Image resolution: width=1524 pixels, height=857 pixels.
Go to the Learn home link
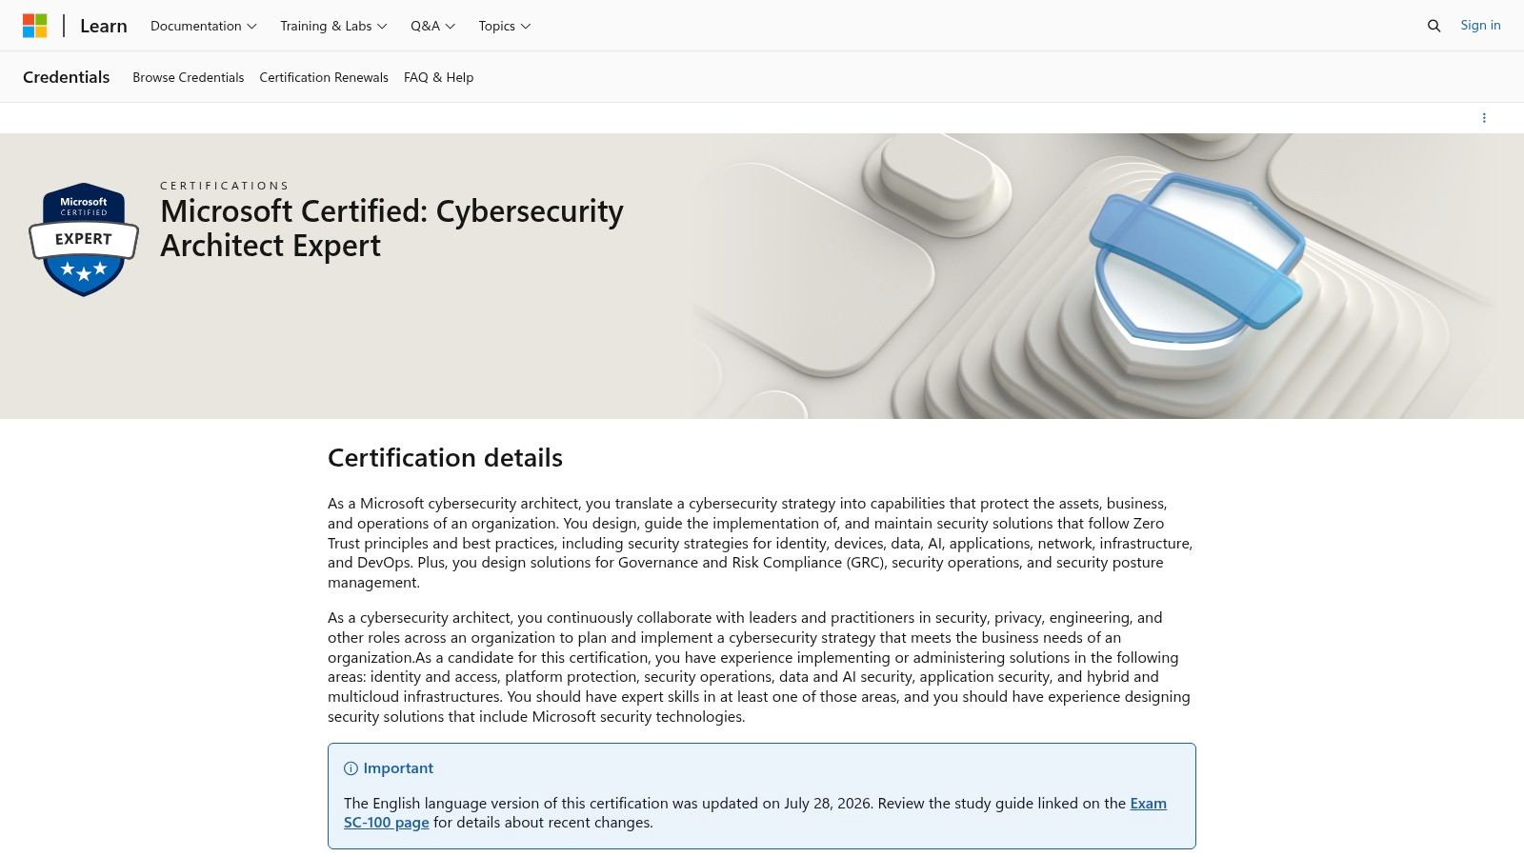pyautogui.click(x=104, y=26)
